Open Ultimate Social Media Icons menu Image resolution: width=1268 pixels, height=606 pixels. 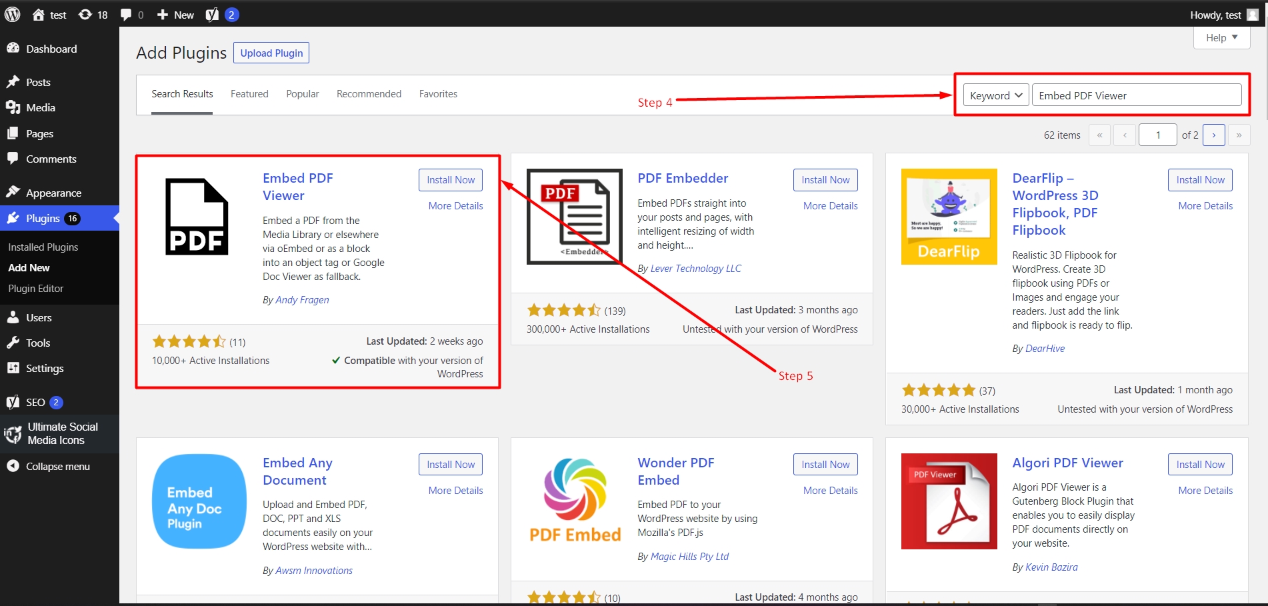[x=62, y=433]
